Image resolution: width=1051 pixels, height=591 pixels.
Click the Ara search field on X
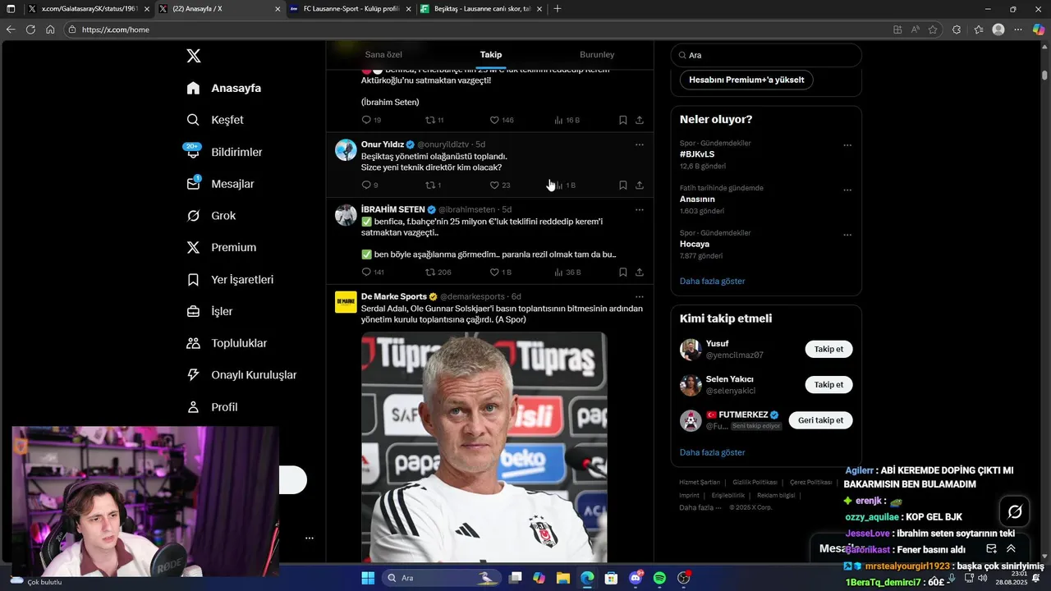click(766, 55)
